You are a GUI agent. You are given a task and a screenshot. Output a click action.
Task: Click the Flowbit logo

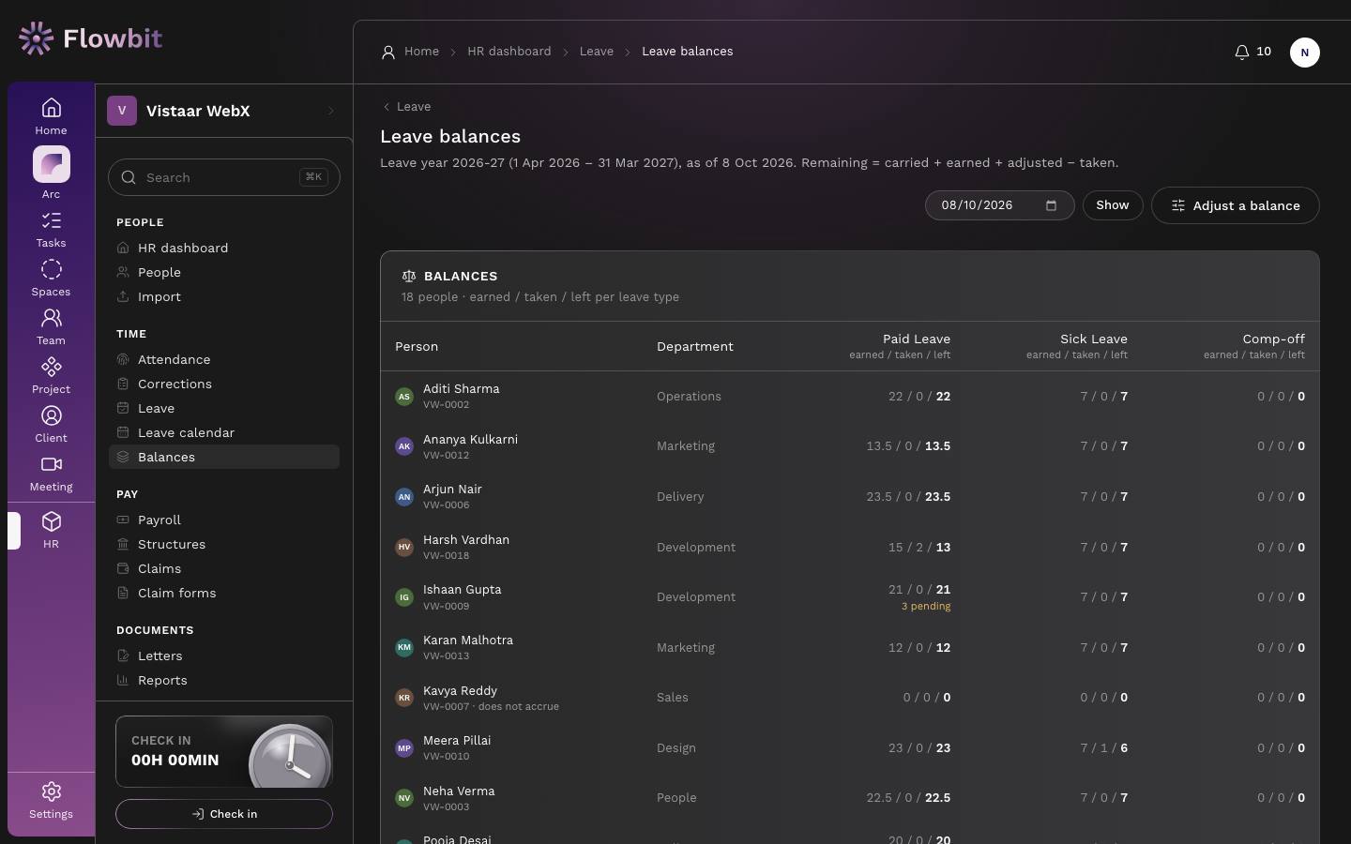90,38
